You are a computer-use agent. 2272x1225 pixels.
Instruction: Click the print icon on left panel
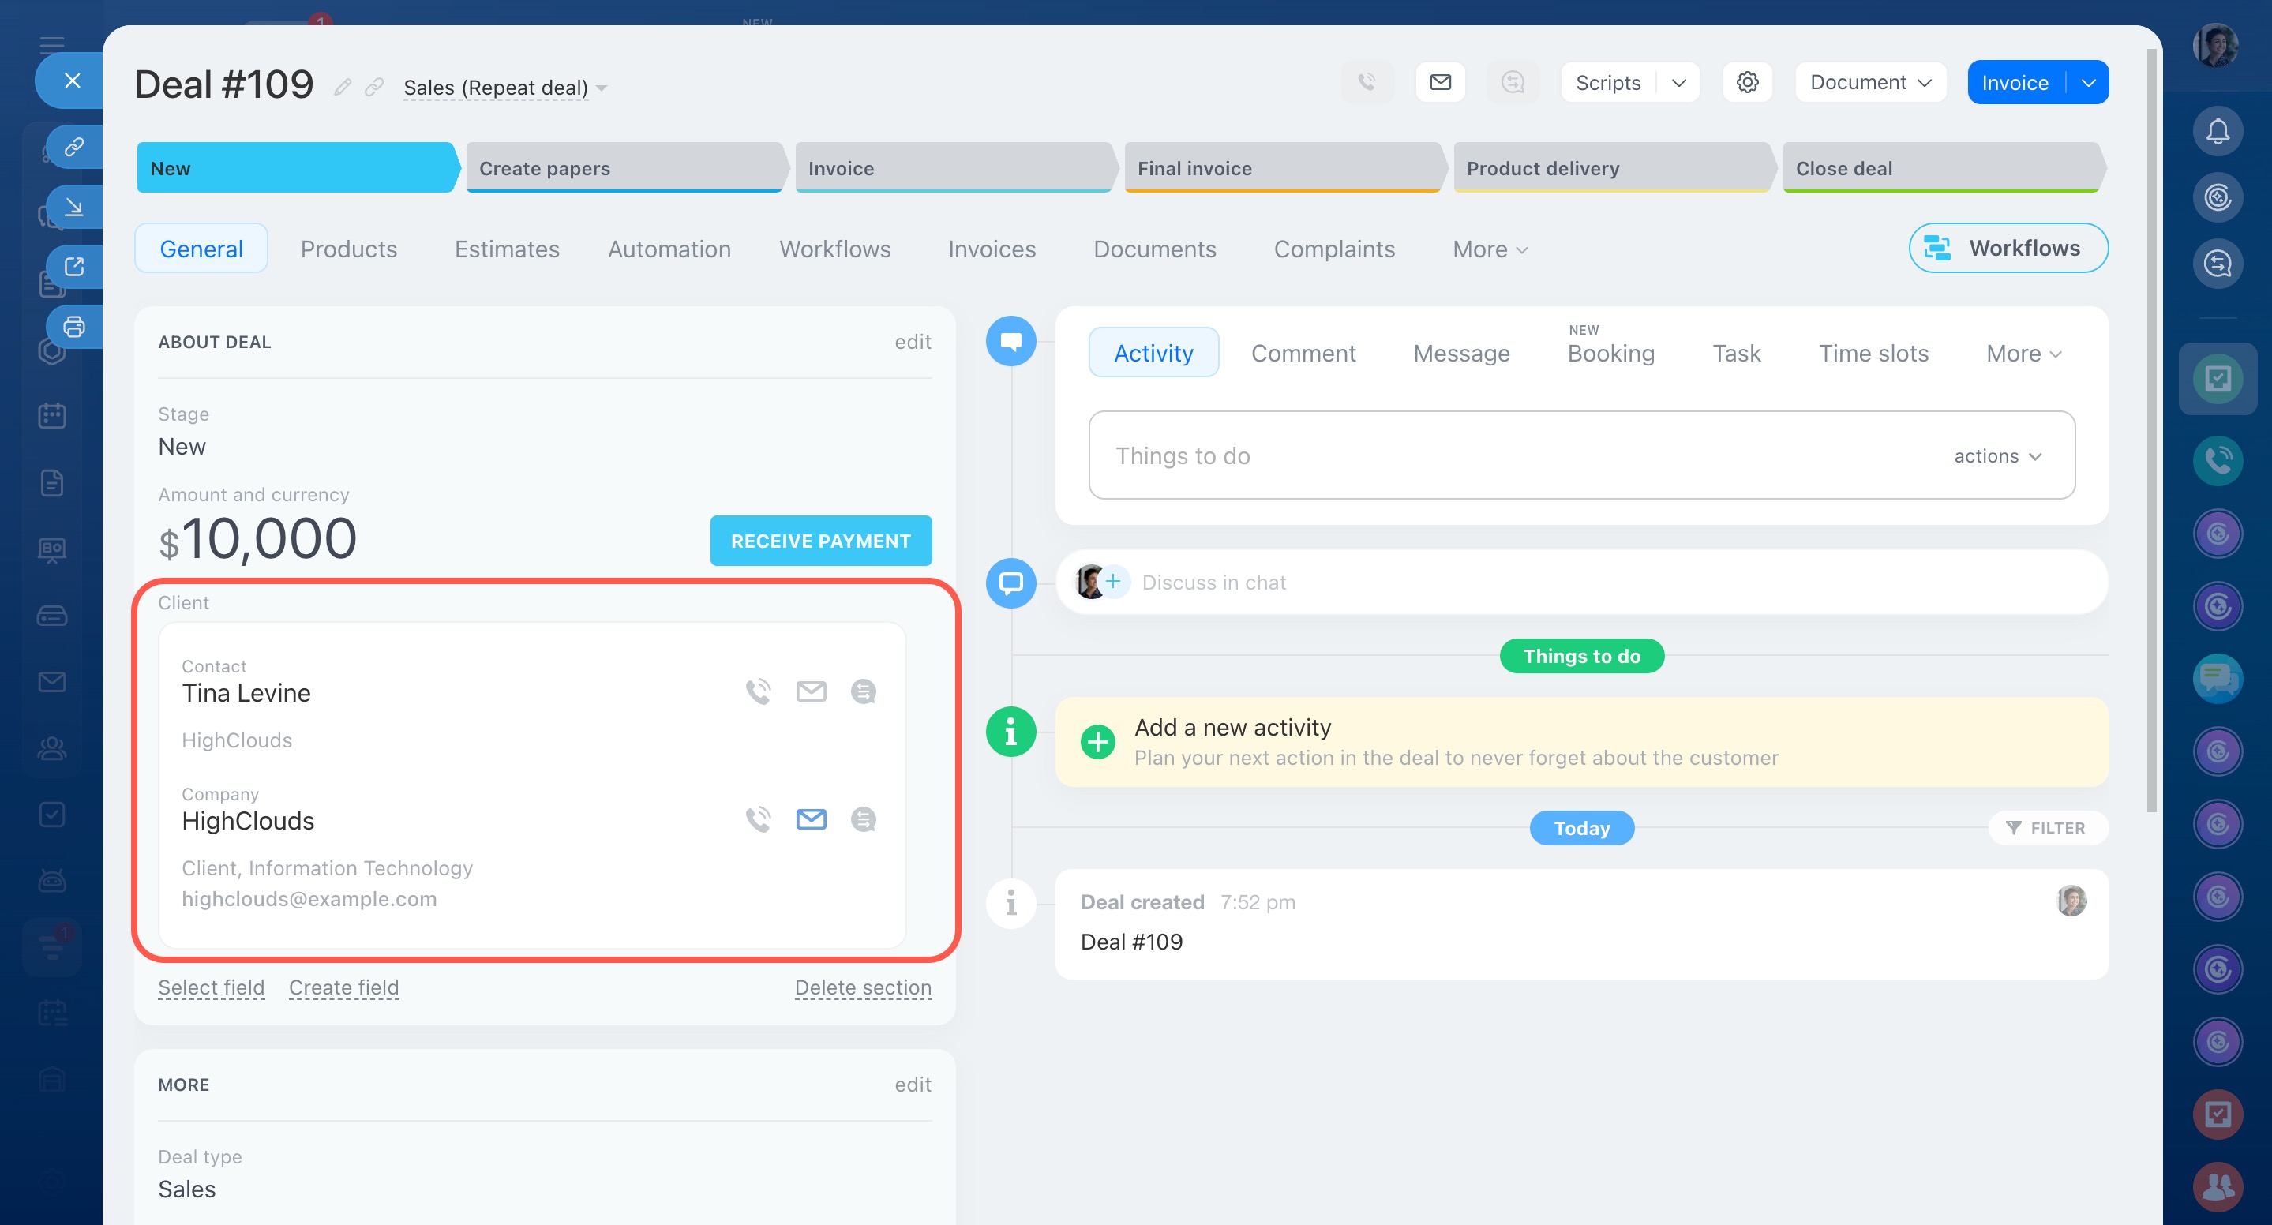74,326
